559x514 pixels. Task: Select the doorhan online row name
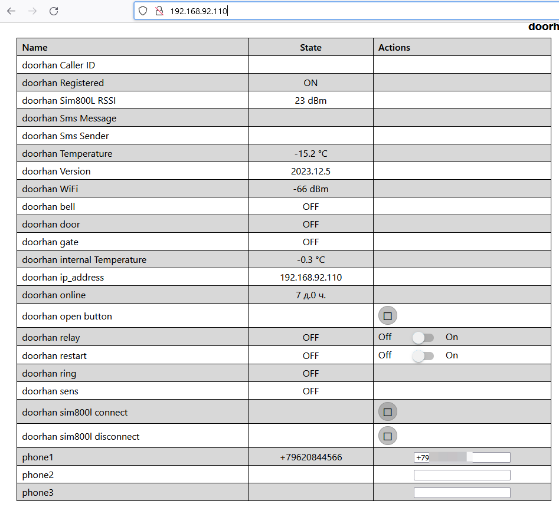[x=54, y=295]
